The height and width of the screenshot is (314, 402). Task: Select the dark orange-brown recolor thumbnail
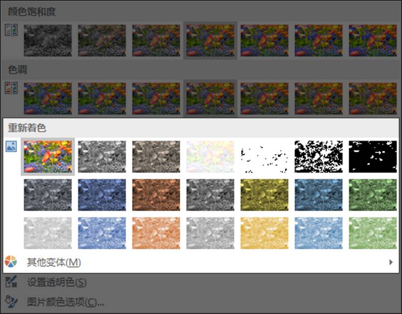[x=156, y=195]
